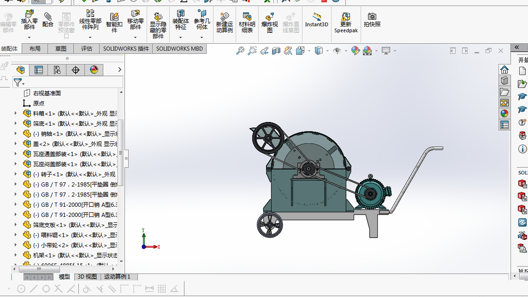Click Edit Appearance color ball icon
Image resolution: width=528 pixels, height=297 pixels.
[x=355, y=51]
